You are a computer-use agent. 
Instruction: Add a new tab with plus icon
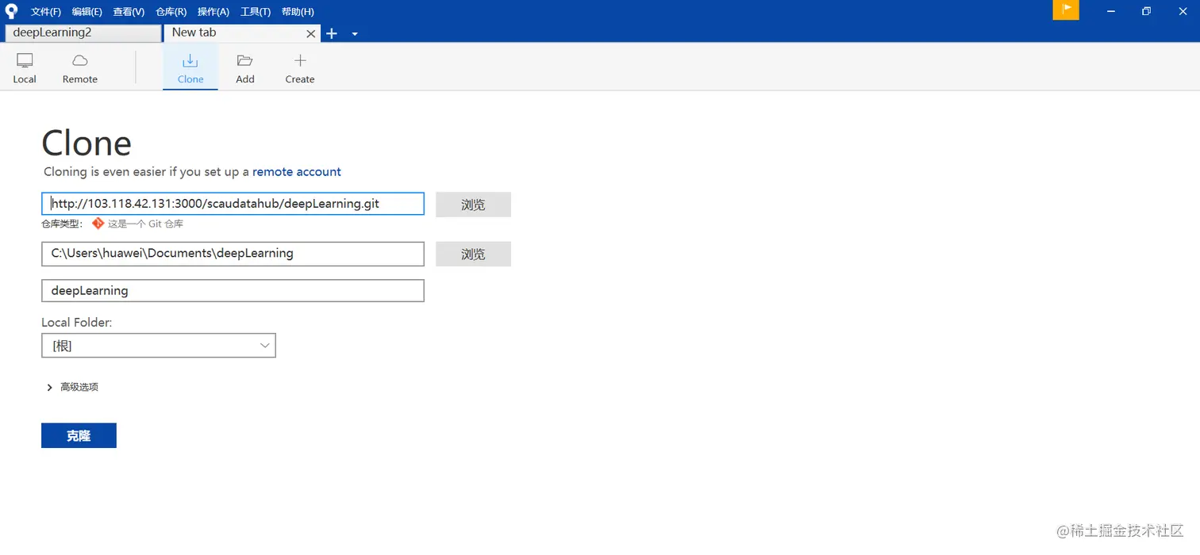click(x=332, y=33)
